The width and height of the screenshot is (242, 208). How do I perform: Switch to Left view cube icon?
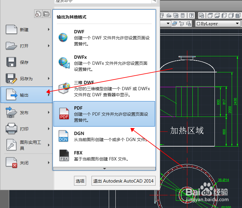click(x=224, y=15)
